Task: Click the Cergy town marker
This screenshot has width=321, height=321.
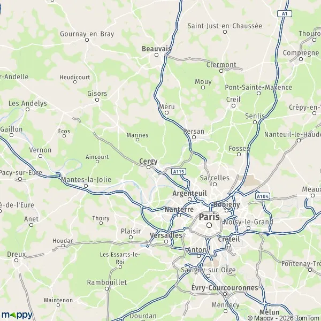Action: [148, 167]
